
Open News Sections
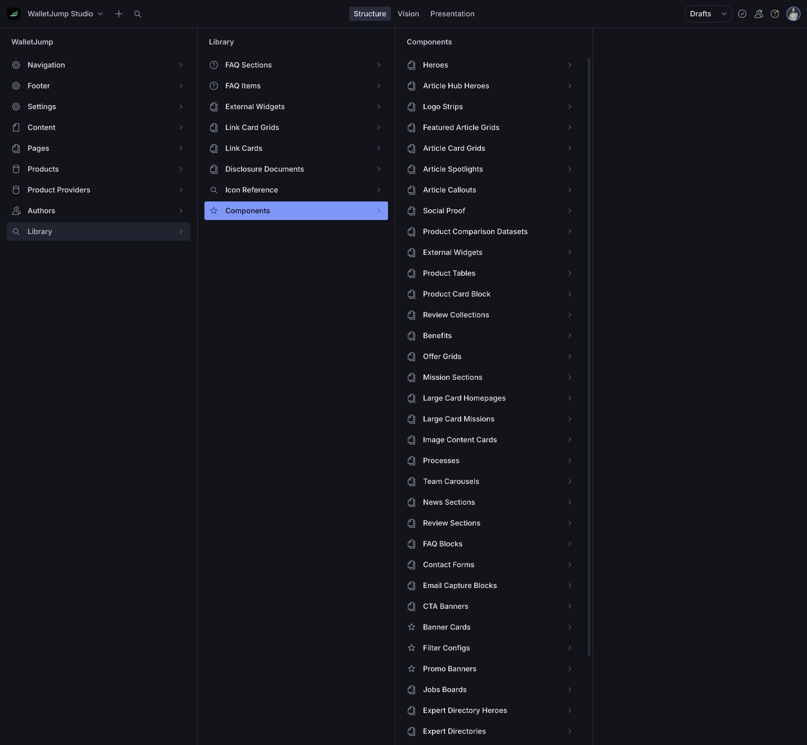pyautogui.click(x=491, y=502)
